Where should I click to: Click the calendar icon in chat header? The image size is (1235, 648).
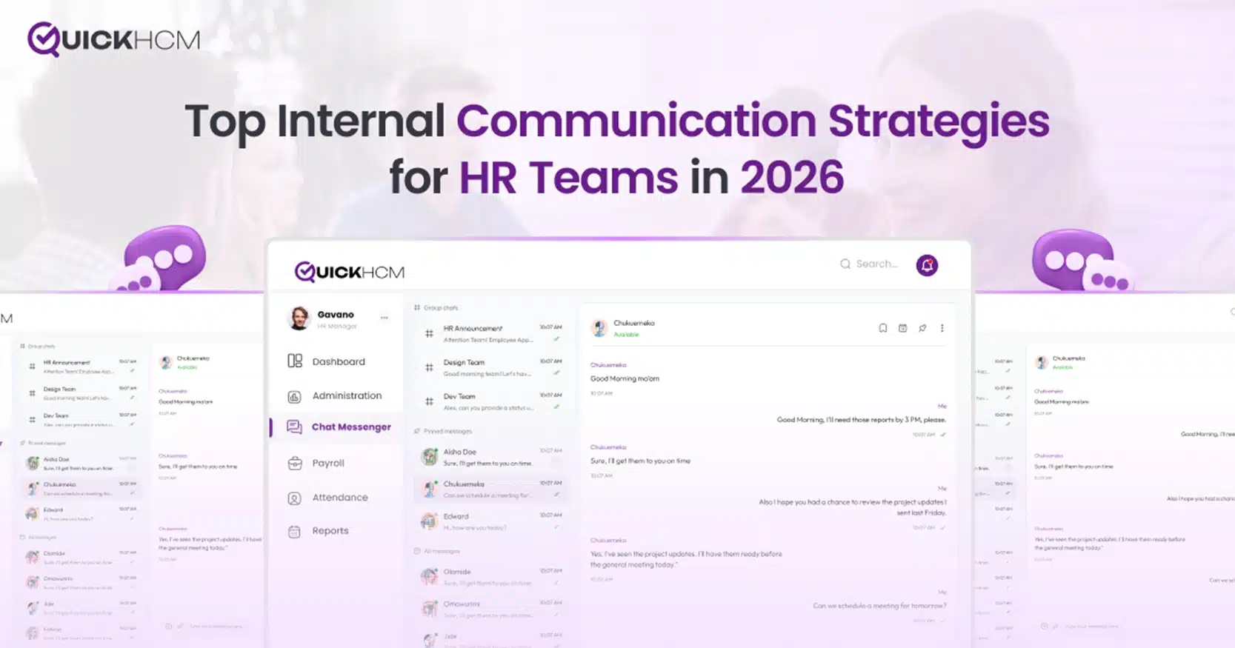[x=902, y=328]
